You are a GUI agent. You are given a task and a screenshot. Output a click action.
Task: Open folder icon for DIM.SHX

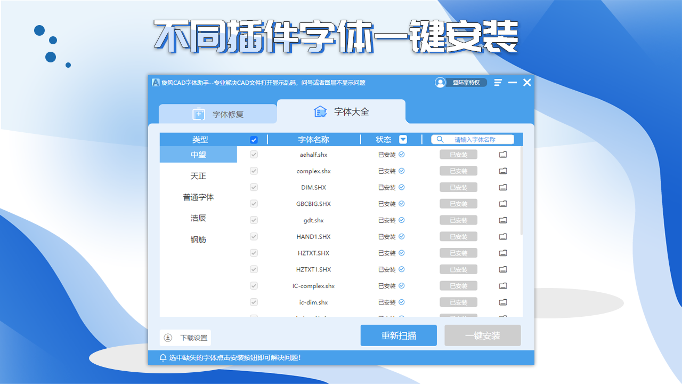503,188
